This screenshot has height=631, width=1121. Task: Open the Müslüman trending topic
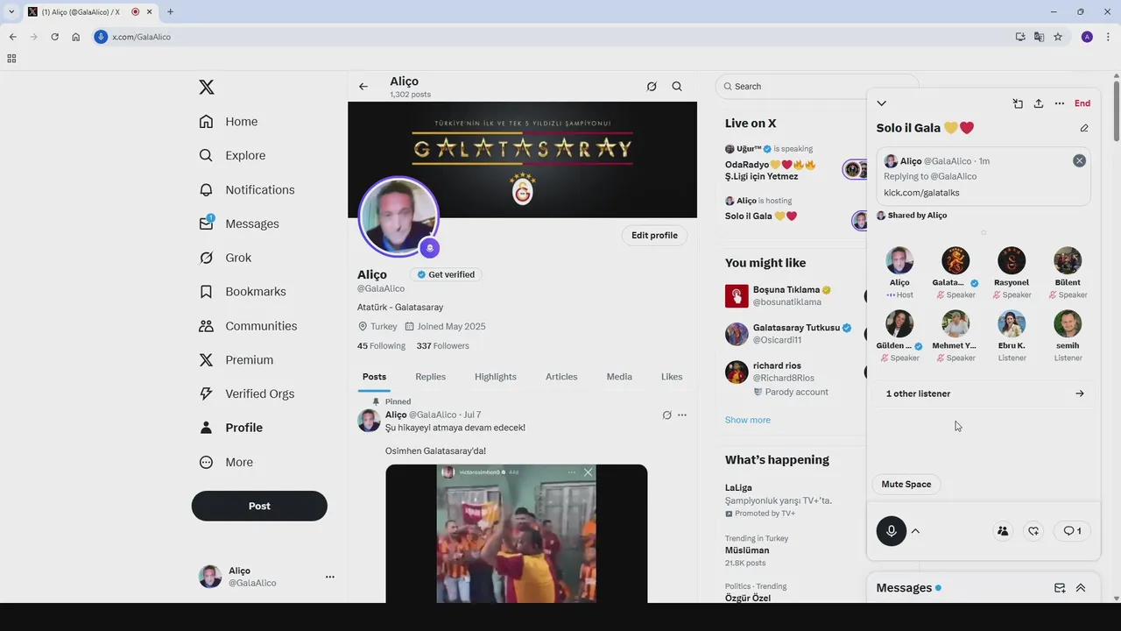tap(746, 550)
